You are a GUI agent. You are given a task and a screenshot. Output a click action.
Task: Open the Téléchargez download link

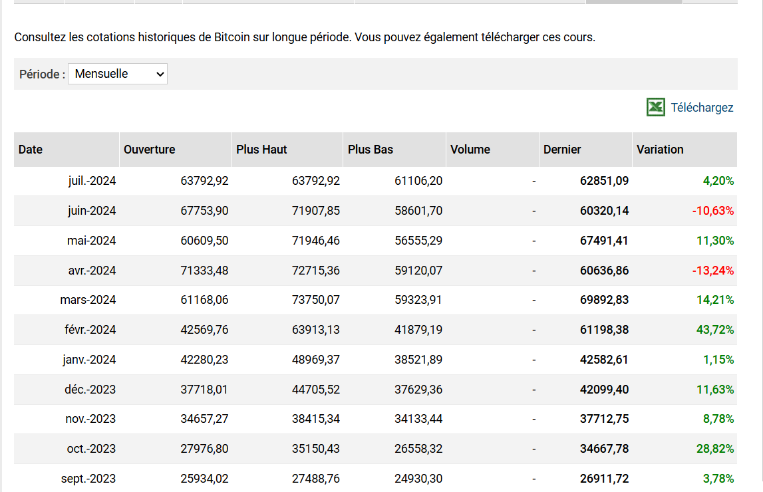click(x=702, y=108)
